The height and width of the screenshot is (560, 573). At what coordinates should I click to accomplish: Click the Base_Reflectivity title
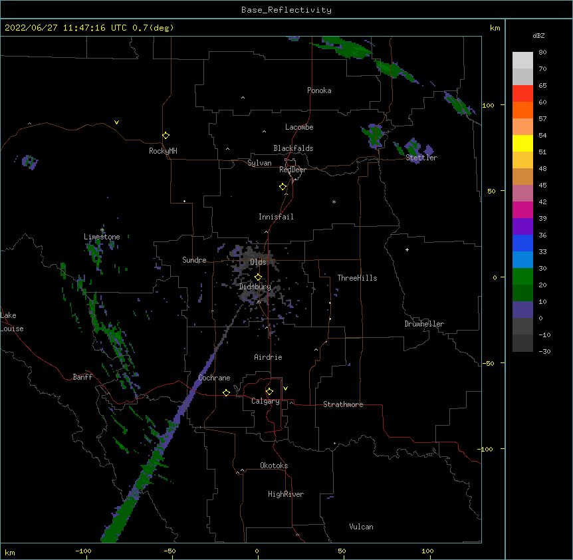pyautogui.click(x=286, y=10)
